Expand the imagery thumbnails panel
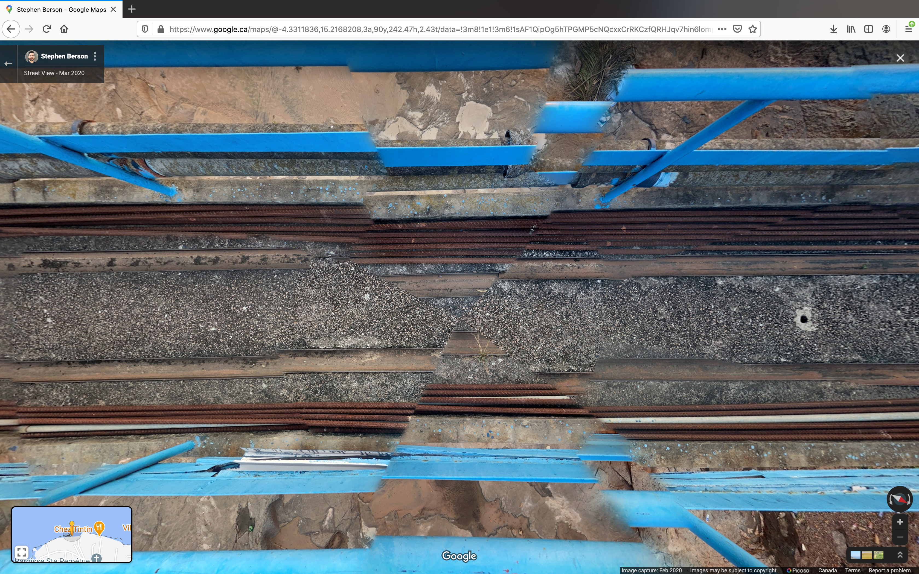The height and width of the screenshot is (574, 919). (900, 555)
